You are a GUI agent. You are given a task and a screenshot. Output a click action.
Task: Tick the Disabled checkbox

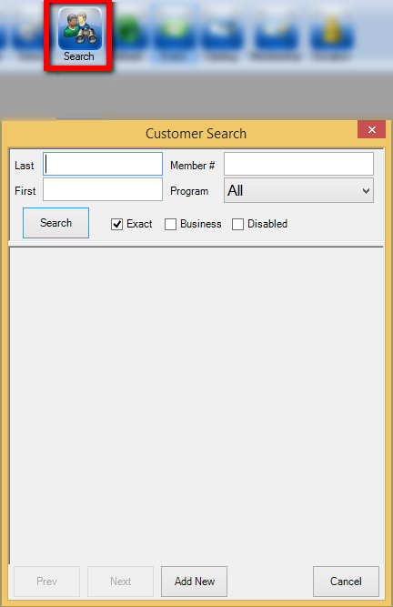coord(237,224)
